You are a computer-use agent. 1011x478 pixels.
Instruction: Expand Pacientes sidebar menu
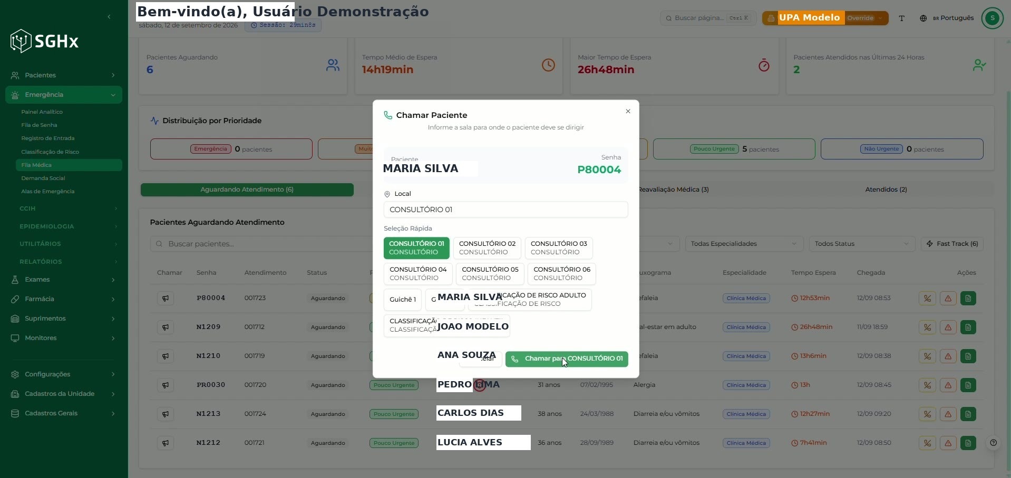click(64, 75)
